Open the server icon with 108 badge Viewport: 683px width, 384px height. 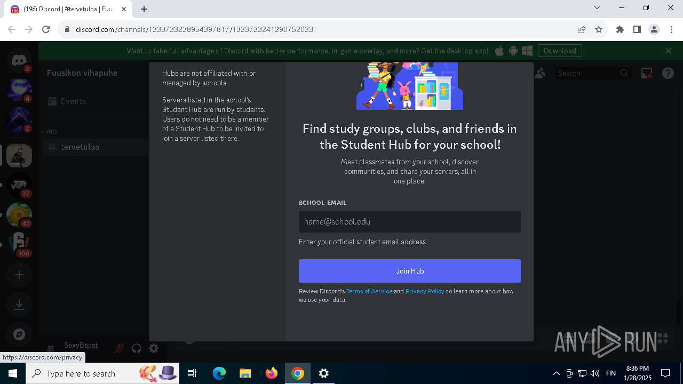click(x=19, y=245)
